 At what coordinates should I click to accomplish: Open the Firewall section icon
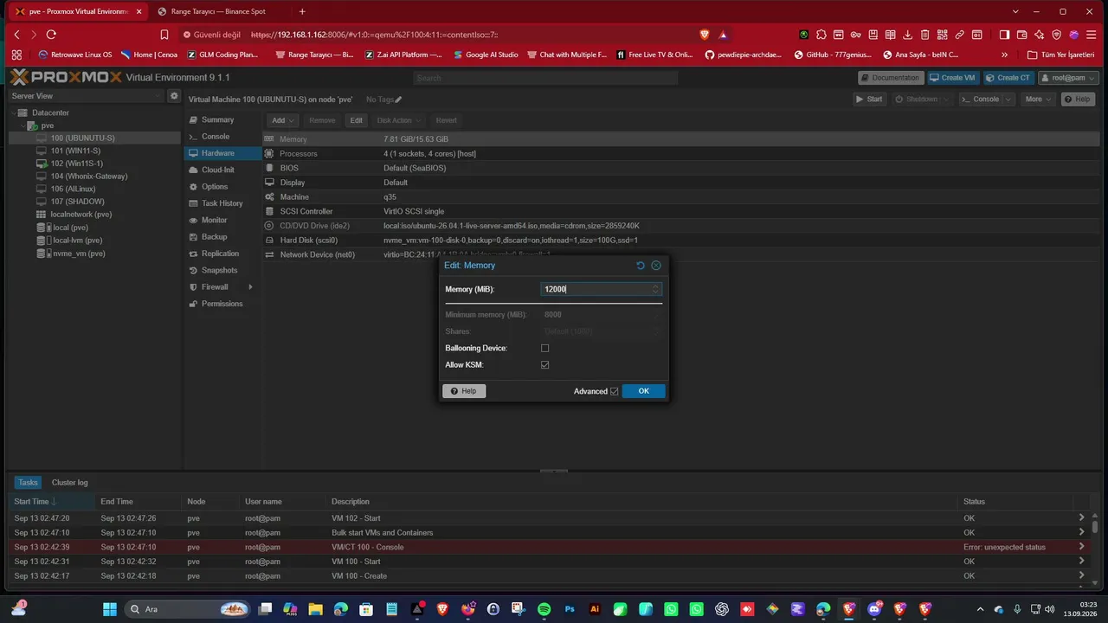tap(193, 287)
